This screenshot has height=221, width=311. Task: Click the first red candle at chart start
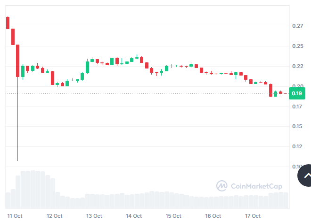click(x=8, y=23)
